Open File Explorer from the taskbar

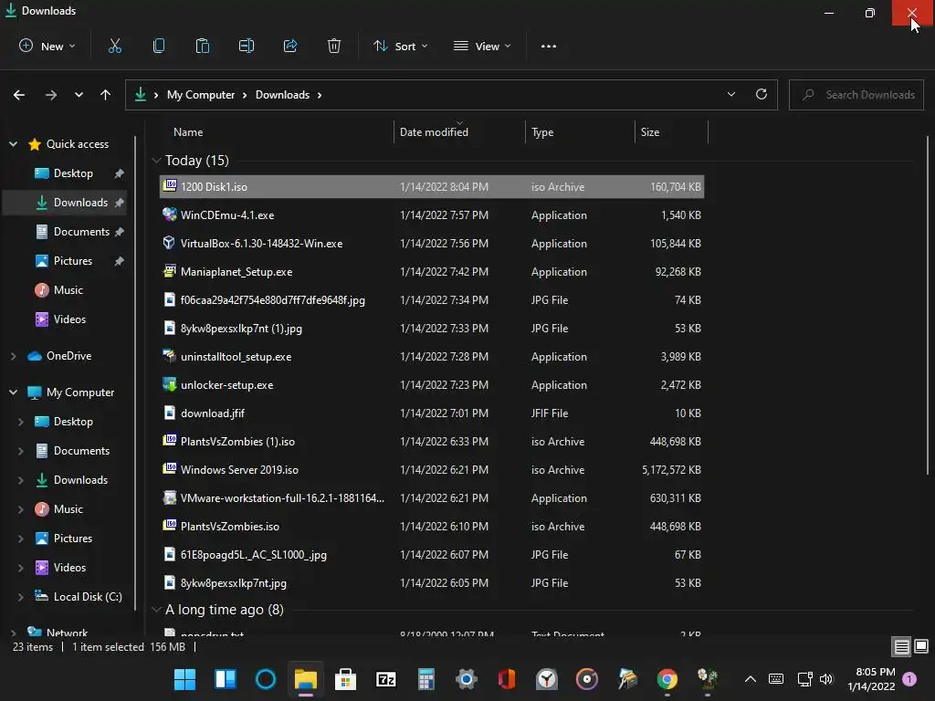click(305, 679)
